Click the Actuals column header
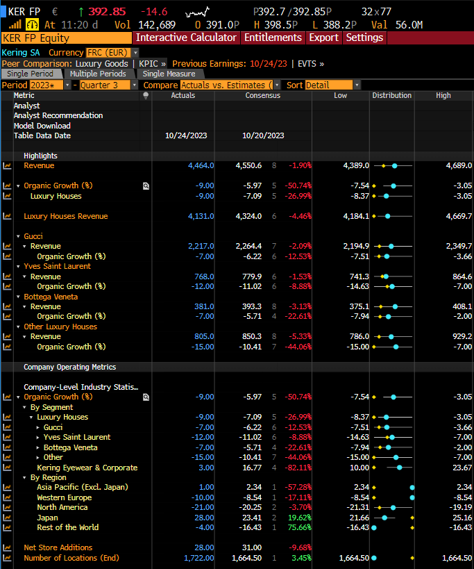This screenshot has height=569, width=474. pos(183,95)
